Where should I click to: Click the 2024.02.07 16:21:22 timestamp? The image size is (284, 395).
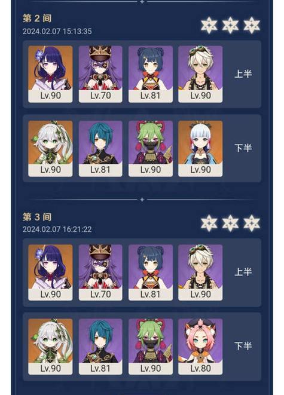[x=57, y=229]
